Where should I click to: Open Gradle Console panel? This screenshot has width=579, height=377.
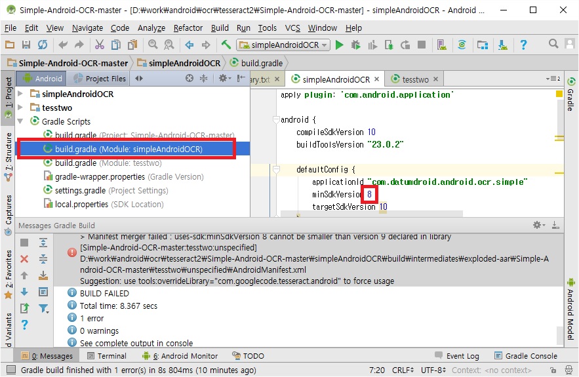pyautogui.click(x=526, y=356)
